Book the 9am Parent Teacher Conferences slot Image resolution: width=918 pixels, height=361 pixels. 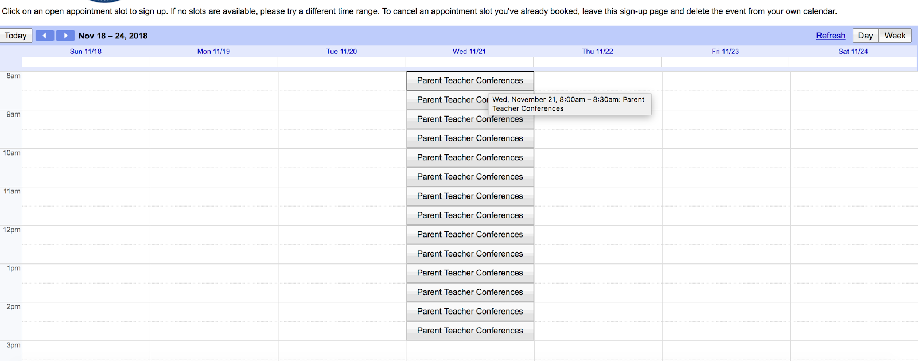[x=470, y=119]
